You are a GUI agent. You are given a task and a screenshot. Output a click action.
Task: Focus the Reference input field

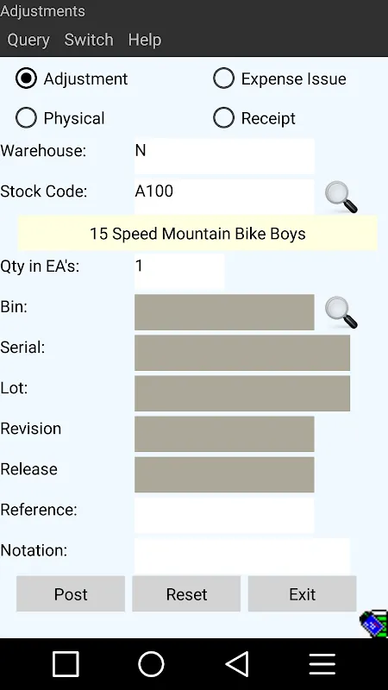[x=224, y=515]
